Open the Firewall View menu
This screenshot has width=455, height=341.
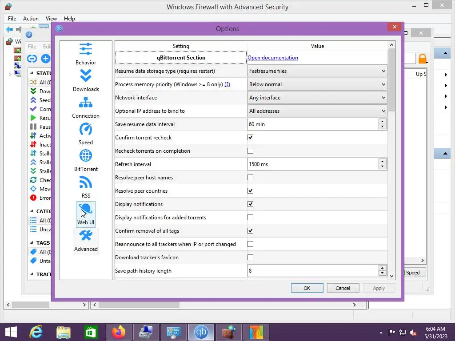click(51, 19)
